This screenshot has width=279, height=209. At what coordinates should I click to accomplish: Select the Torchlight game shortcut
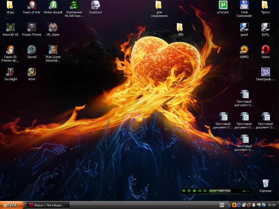pos(11,72)
